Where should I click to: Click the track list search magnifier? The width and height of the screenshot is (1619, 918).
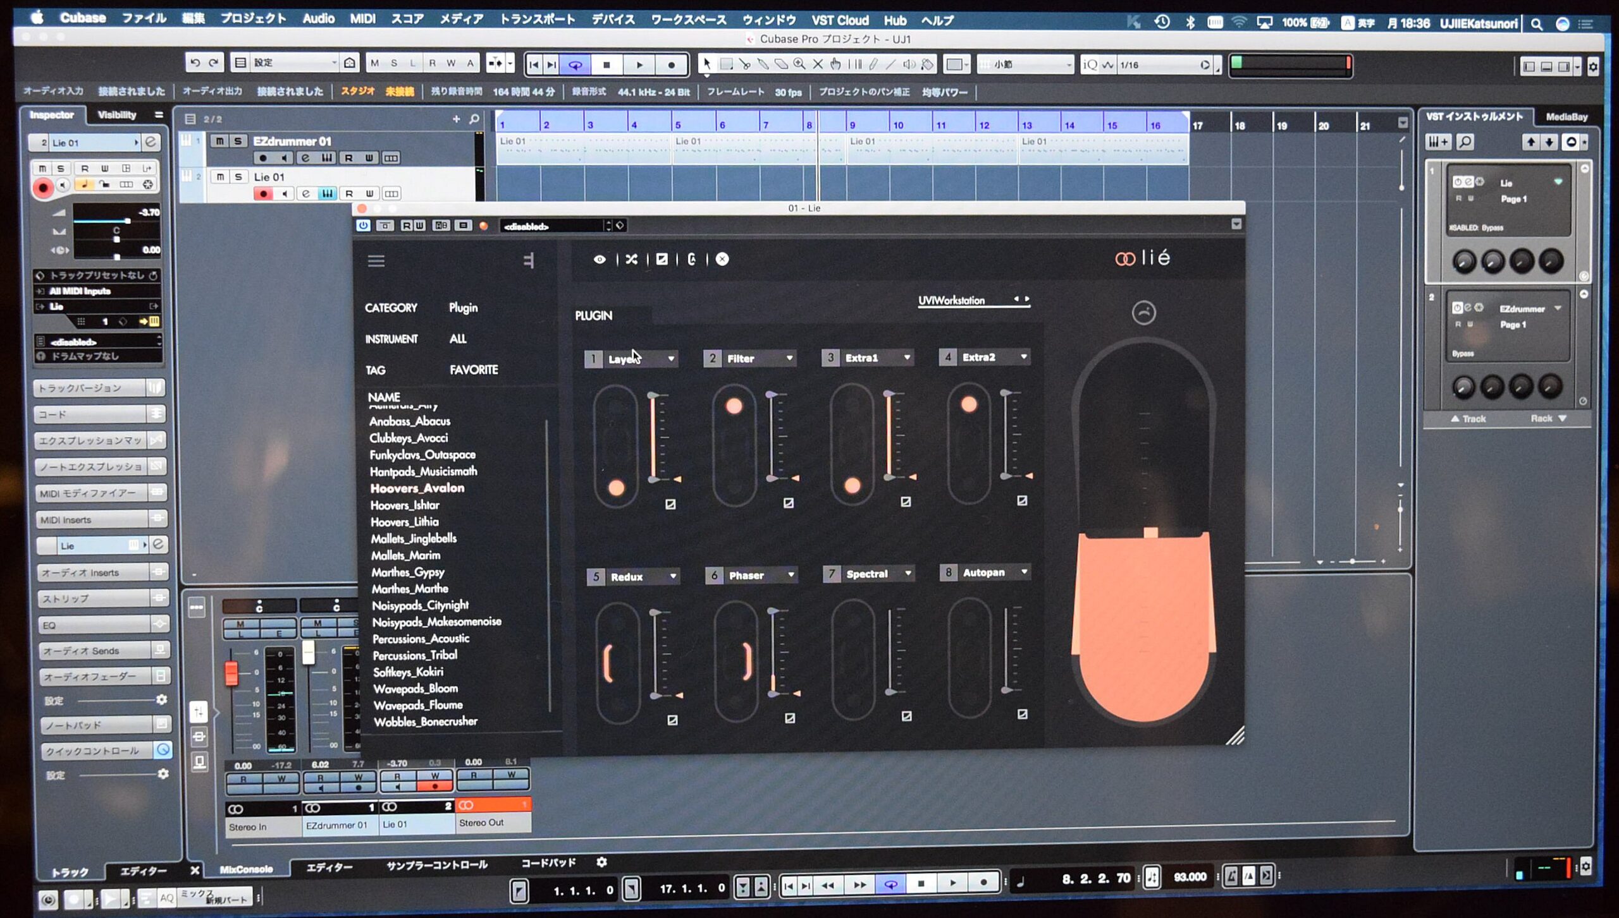(x=474, y=119)
